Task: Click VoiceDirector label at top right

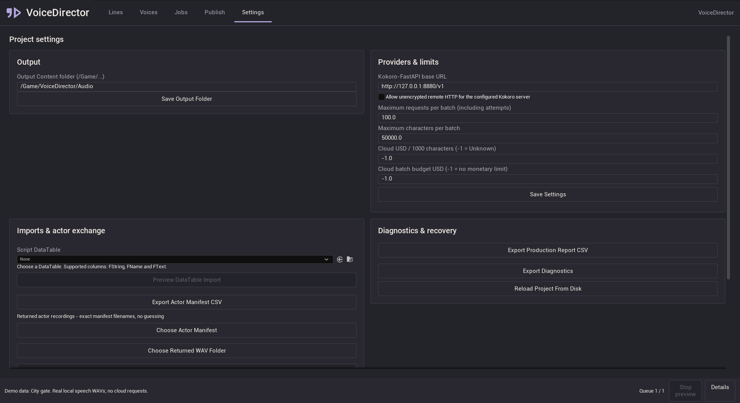Action: [x=716, y=13]
